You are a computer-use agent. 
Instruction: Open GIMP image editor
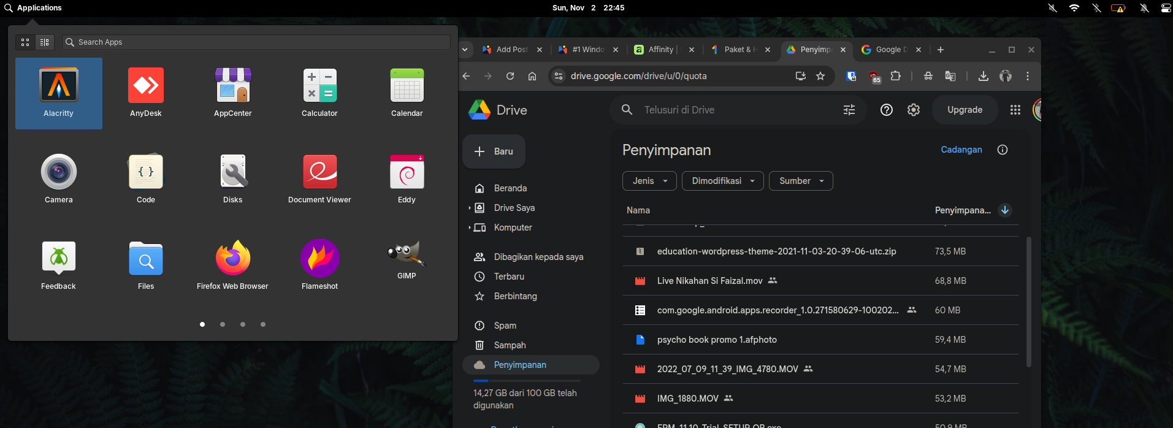click(x=407, y=259)
